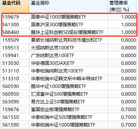Select fund code 513310

[x=11, y=79]
